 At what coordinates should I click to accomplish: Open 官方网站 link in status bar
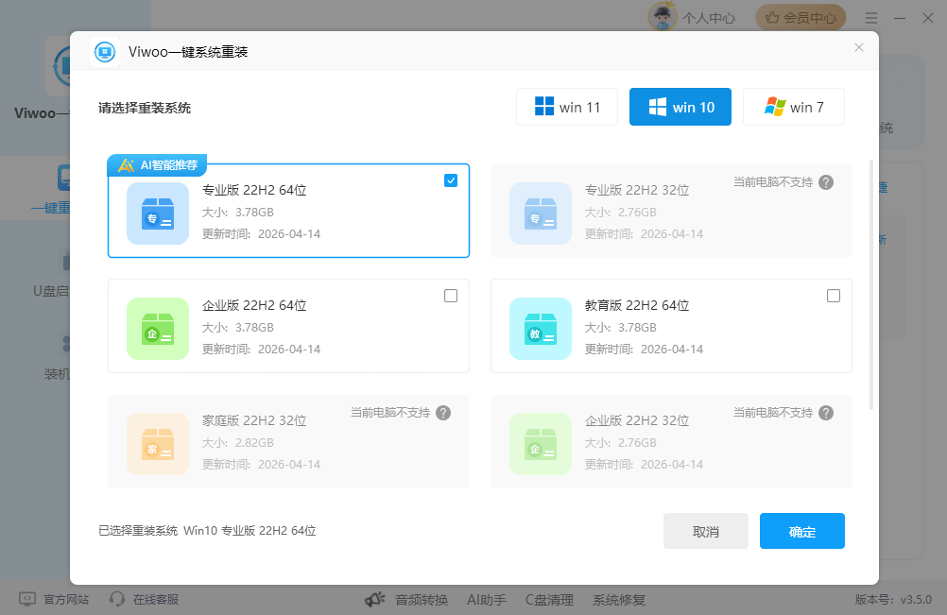pyautogui.click(x=66, y=599)
